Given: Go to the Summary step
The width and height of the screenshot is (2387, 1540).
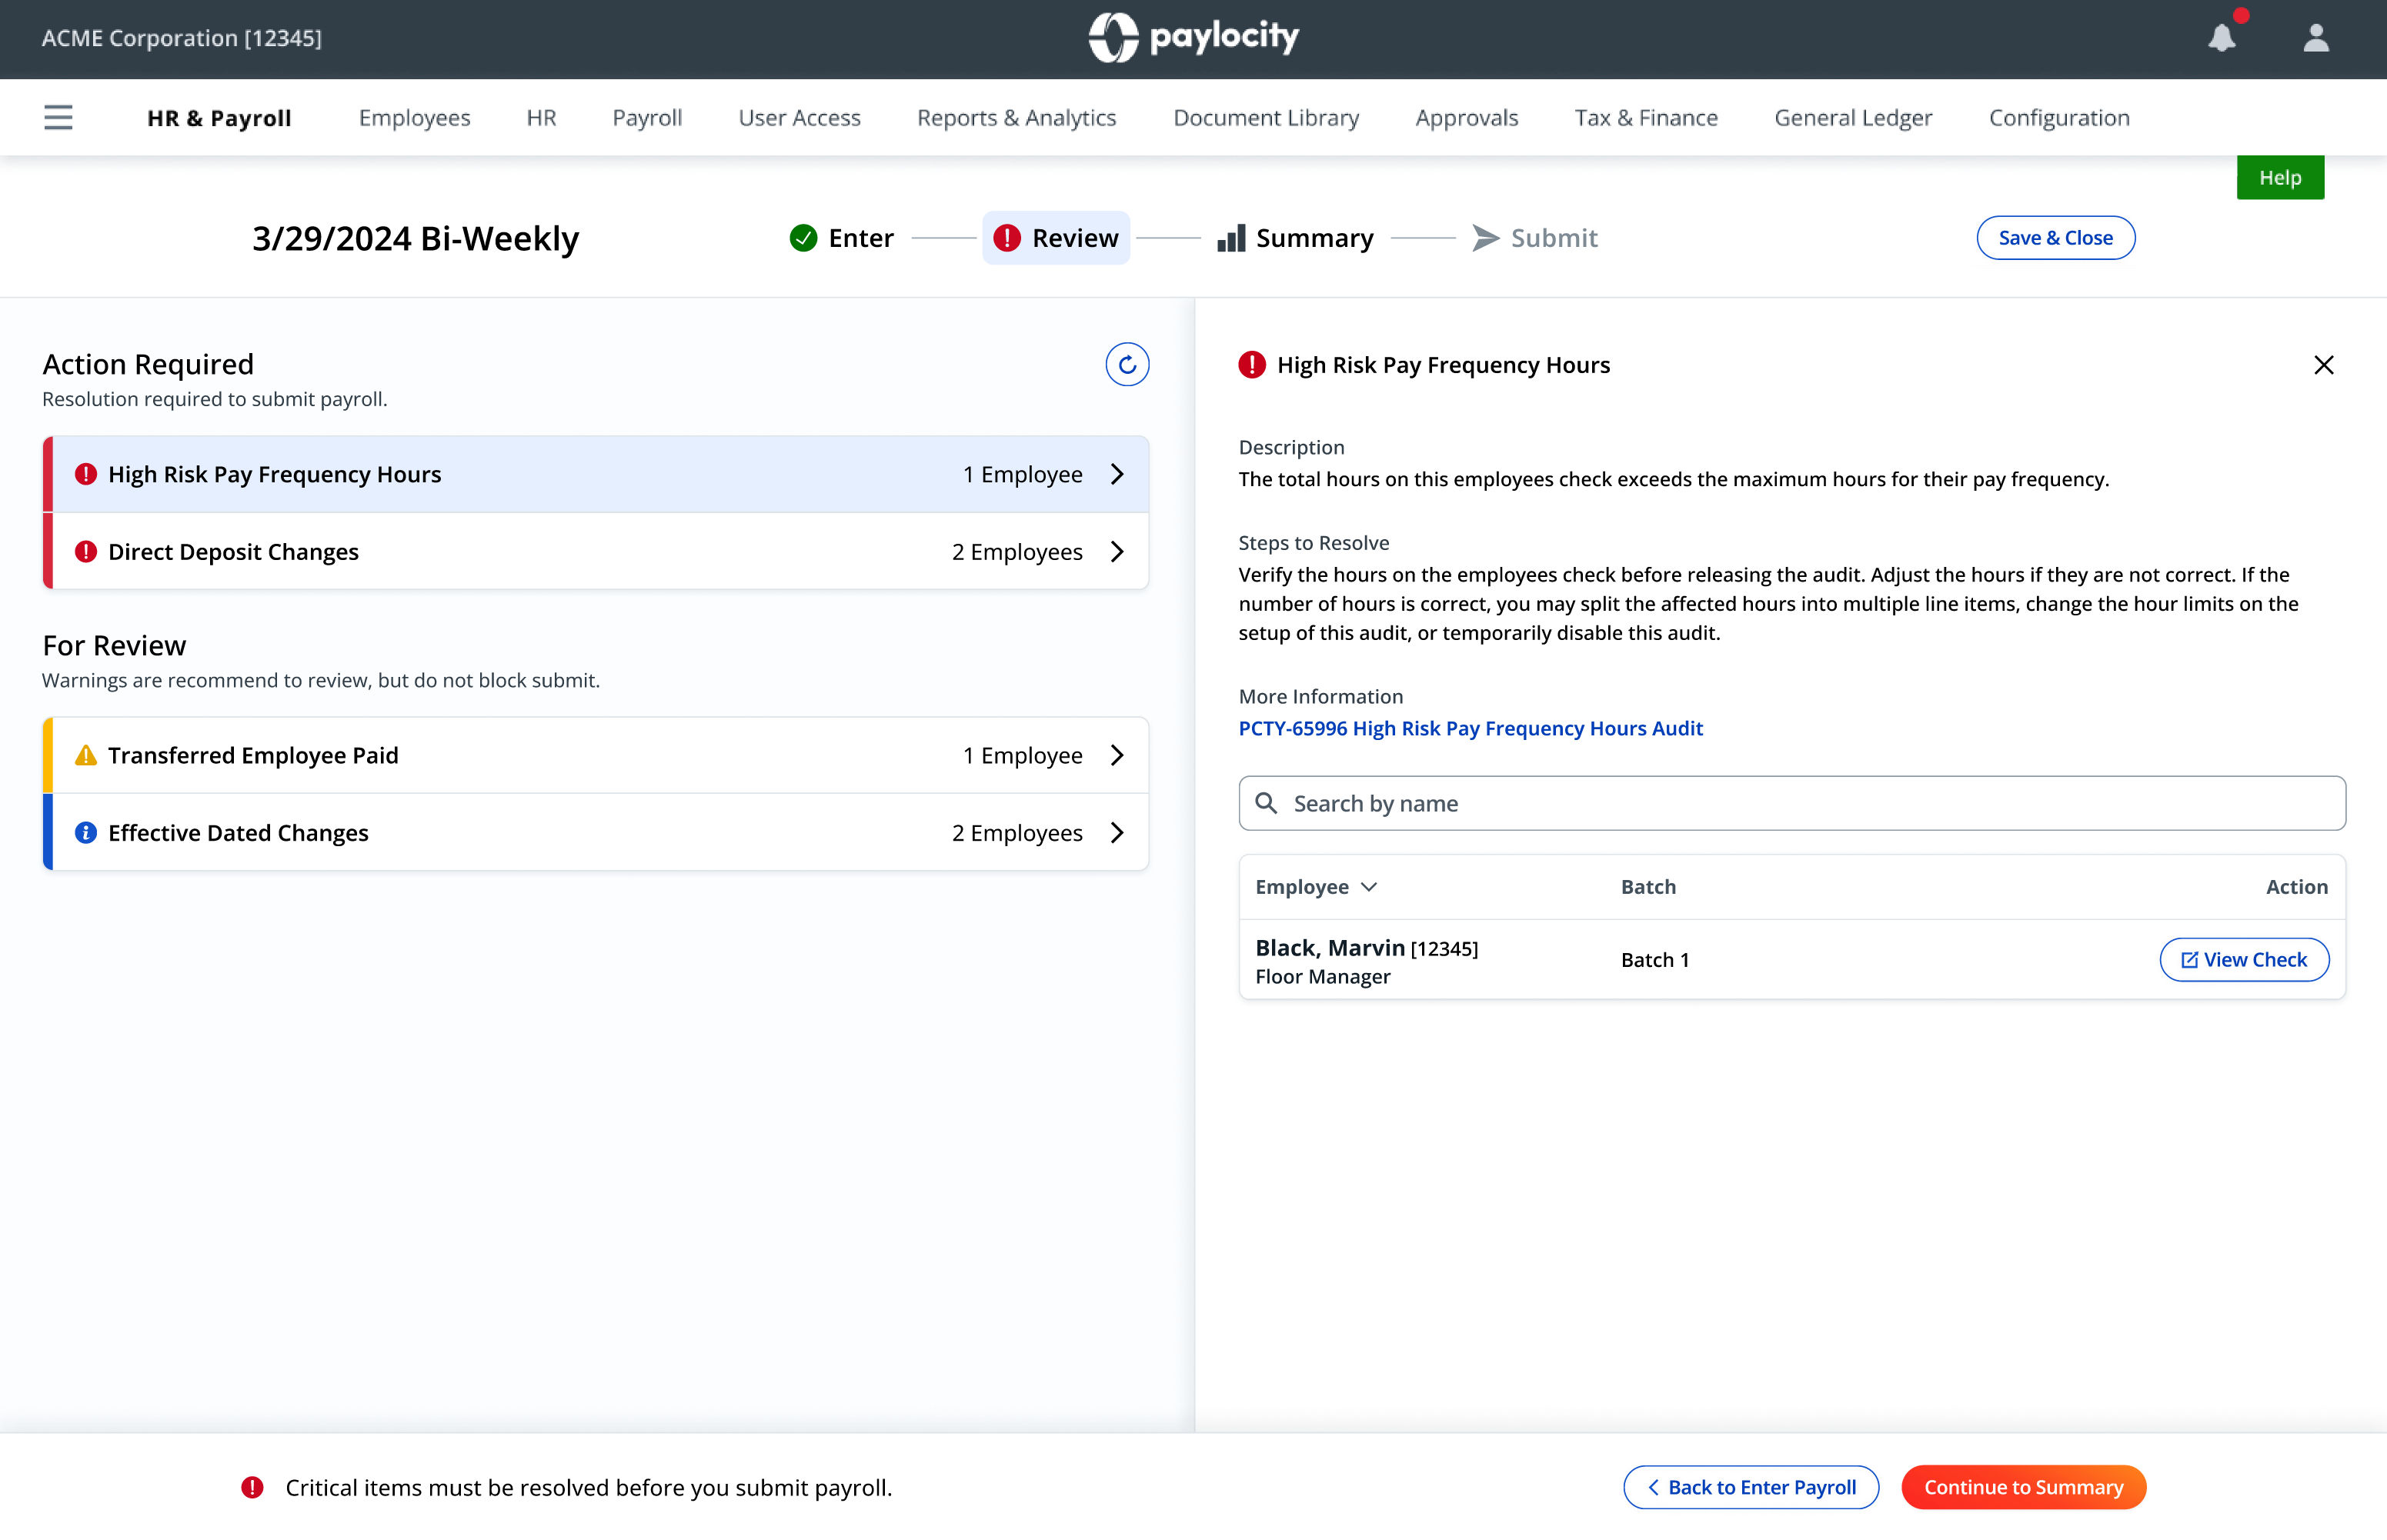Looking at the screenshot, I should [x=1296, y=238].
